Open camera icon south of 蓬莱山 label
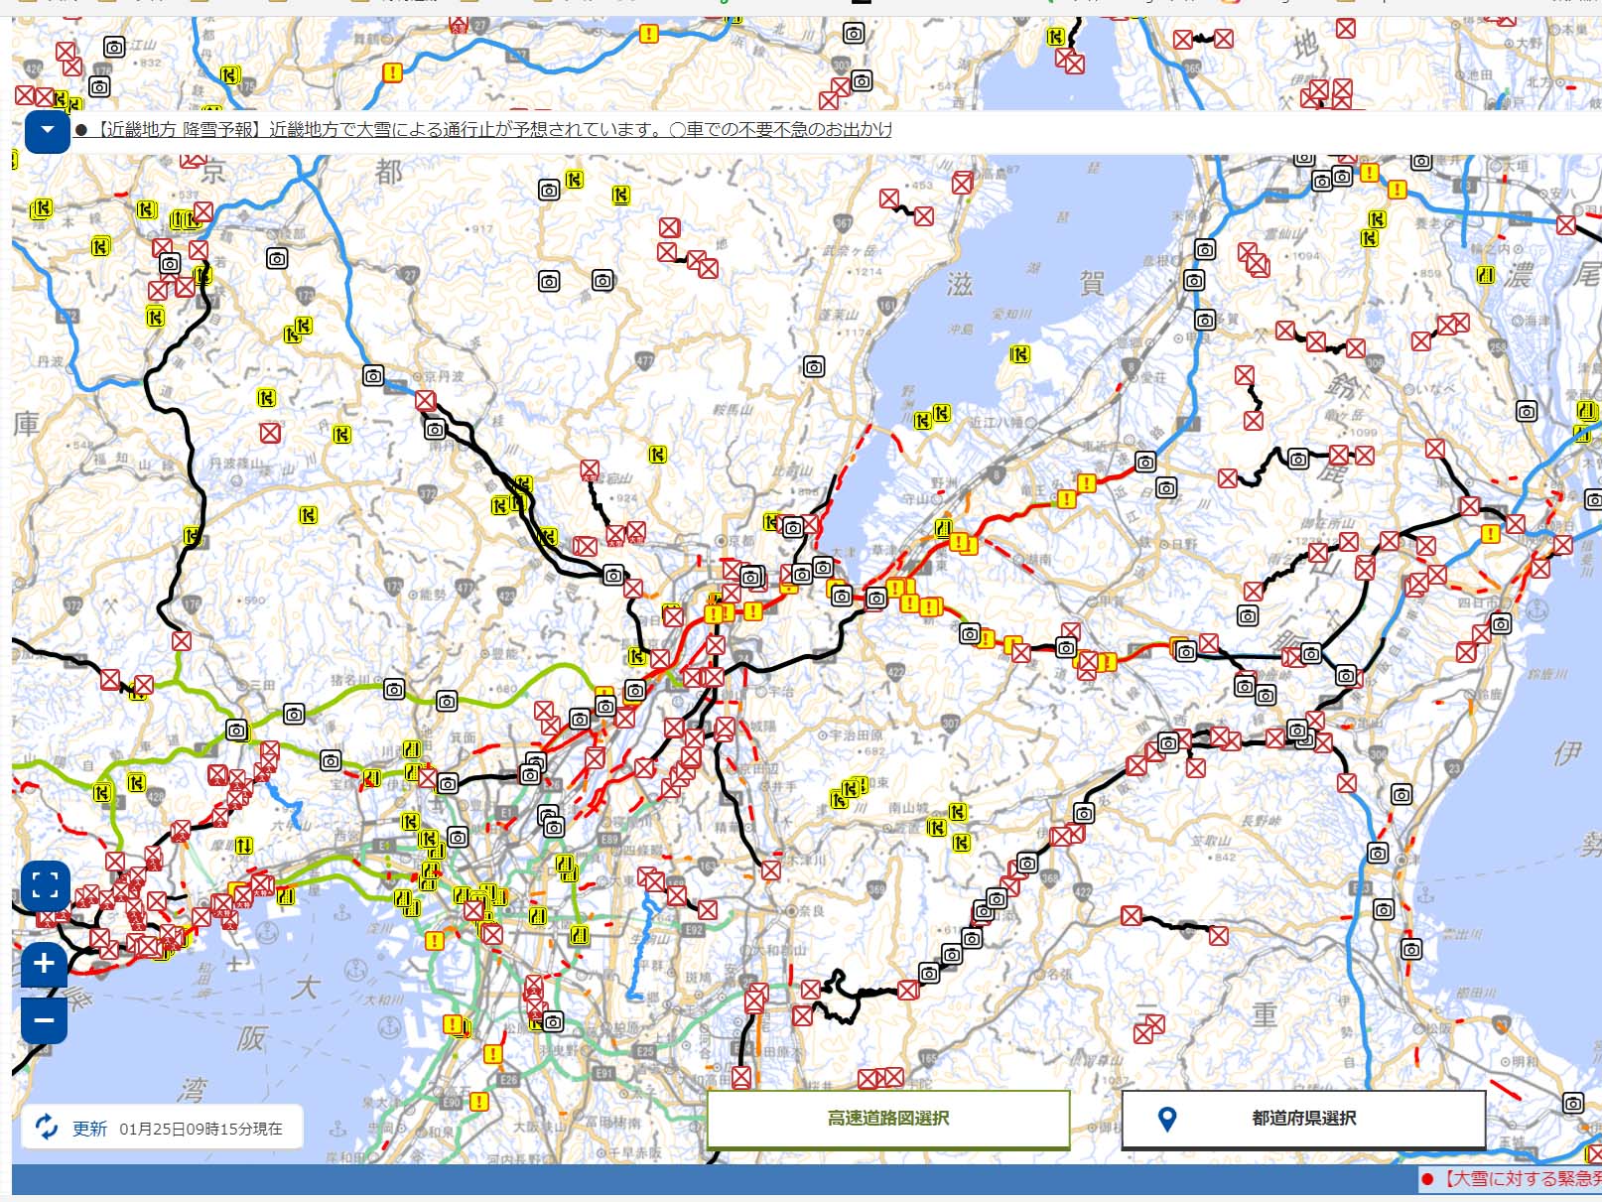1602x1202 pixels. pyautogui.click(x=814, y=367)
